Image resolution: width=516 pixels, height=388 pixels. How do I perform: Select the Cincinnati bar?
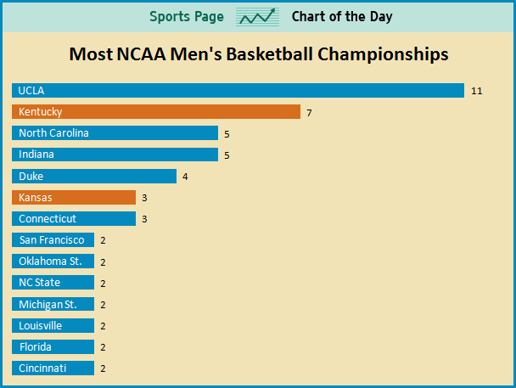(x=53, y=368)
